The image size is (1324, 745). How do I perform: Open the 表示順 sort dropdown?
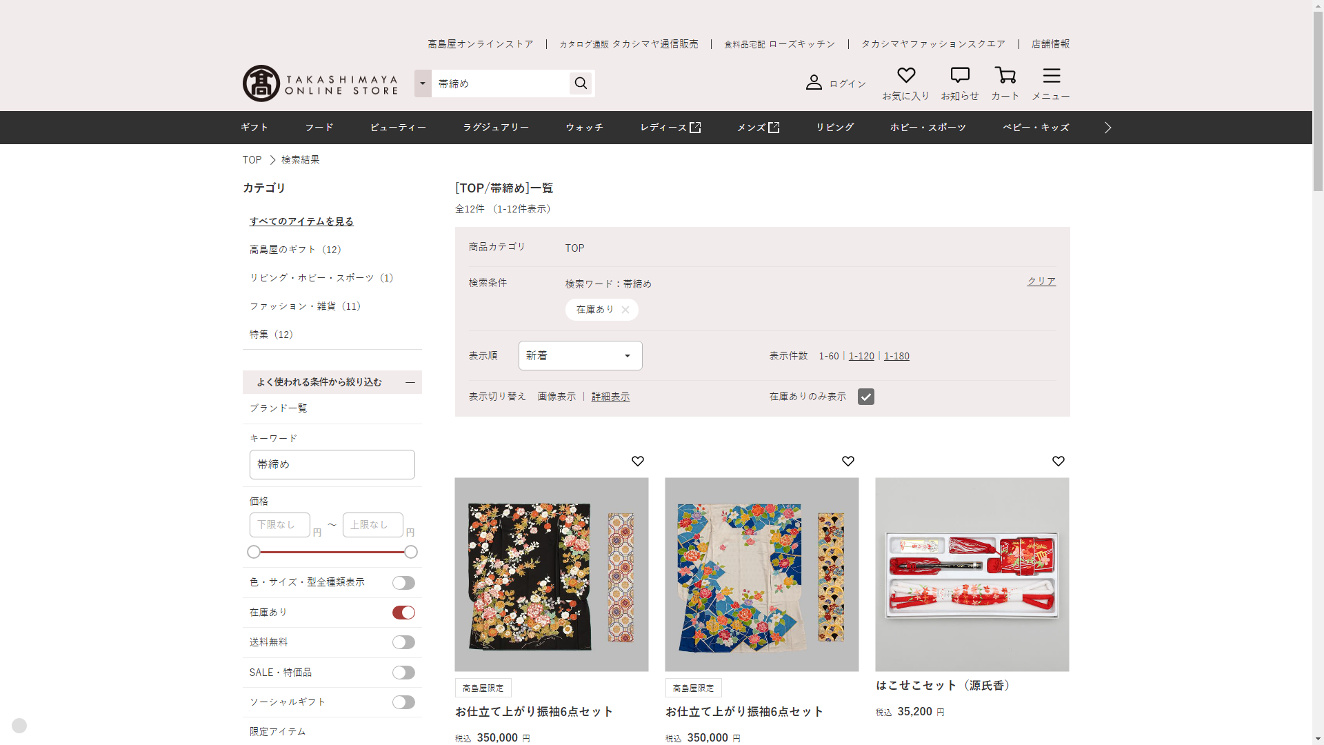point(580,356)
